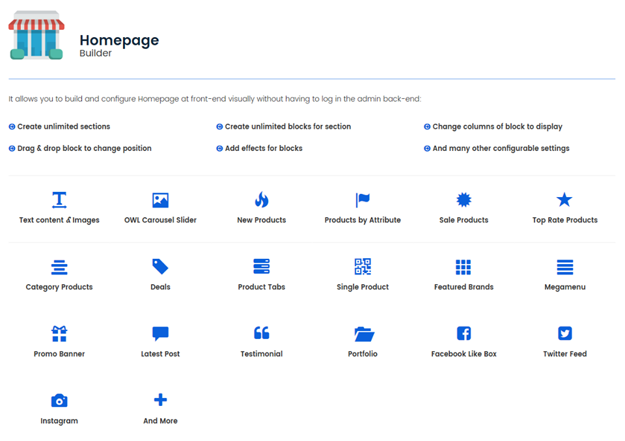Click the Product Tabs server icon
625x441 pixels.
pos(262,267)
